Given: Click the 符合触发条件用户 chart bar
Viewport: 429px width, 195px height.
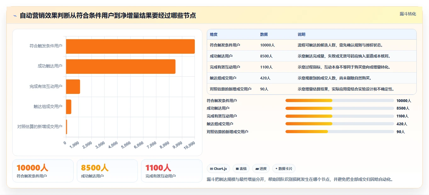Looking at the screenshot, I should pyautogui.click(x=130, y=46).
